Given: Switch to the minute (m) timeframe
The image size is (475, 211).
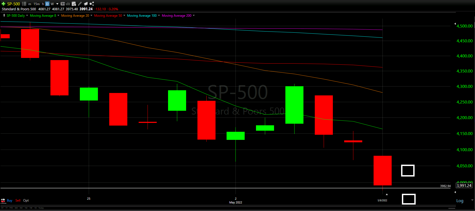Looking at the screenshot, I should tap(30, 4).
